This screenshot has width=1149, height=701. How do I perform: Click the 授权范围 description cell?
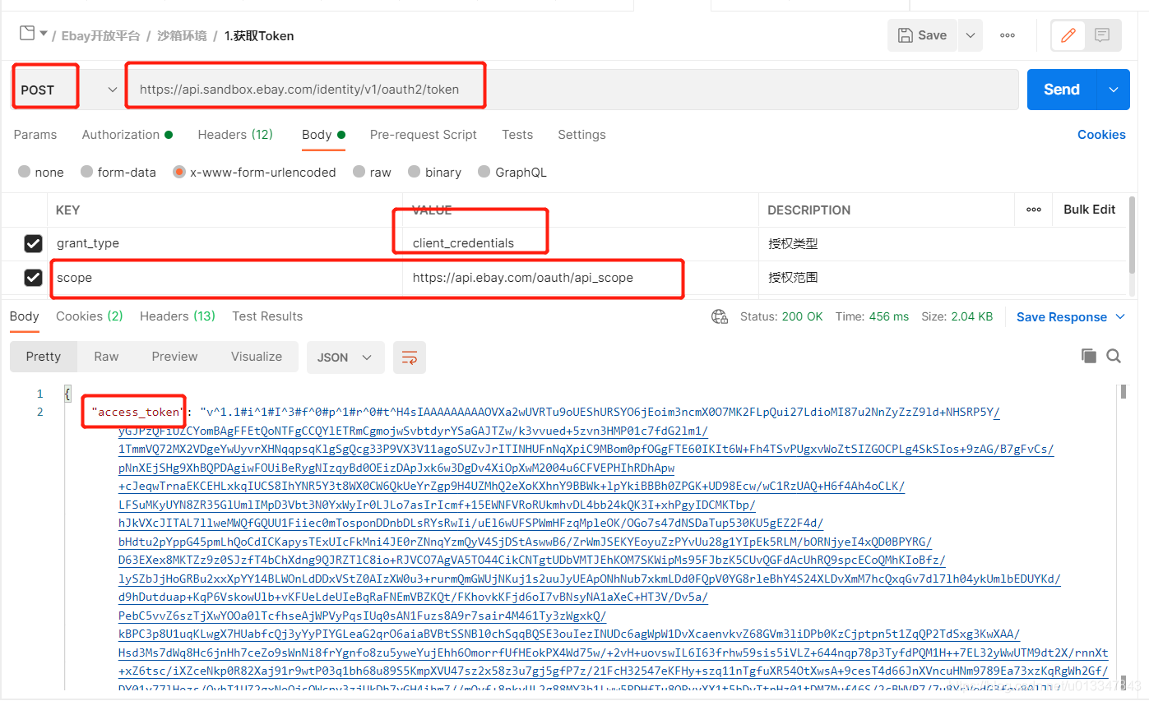coord(942,278)
